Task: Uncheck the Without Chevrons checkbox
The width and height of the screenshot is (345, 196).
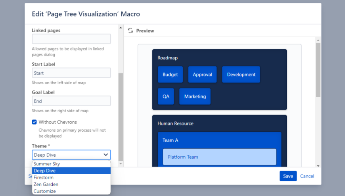Action: coord(34,122)
